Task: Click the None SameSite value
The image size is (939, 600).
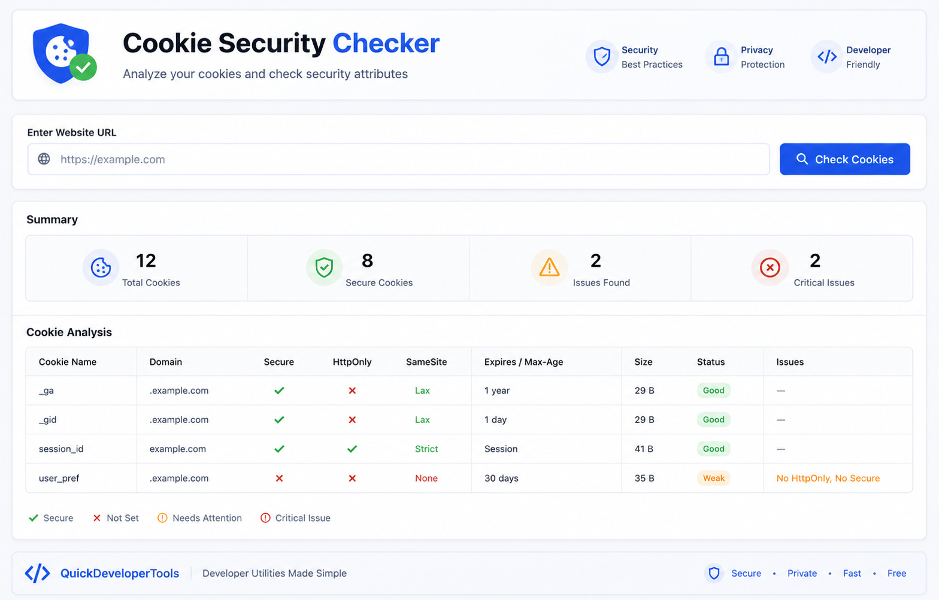Action: click(x=426, y=479)
